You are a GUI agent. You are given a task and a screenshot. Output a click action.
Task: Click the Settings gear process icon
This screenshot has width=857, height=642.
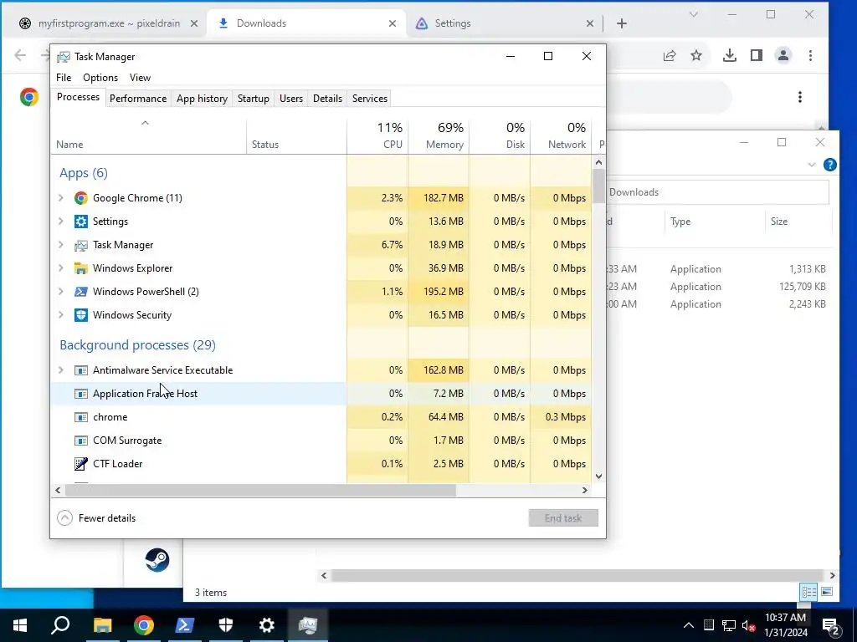coord(81,222)
